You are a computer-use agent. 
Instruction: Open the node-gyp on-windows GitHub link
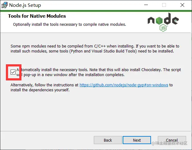pyautogui.click(x=124, y=85)
